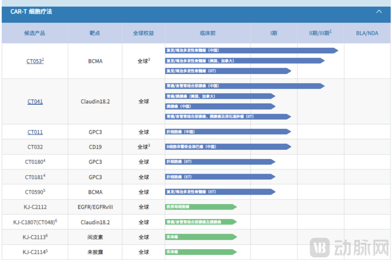Select the CT011 肝细胞癌（中国） progress bar
392x261 pixels.
[x=228, y=132]
